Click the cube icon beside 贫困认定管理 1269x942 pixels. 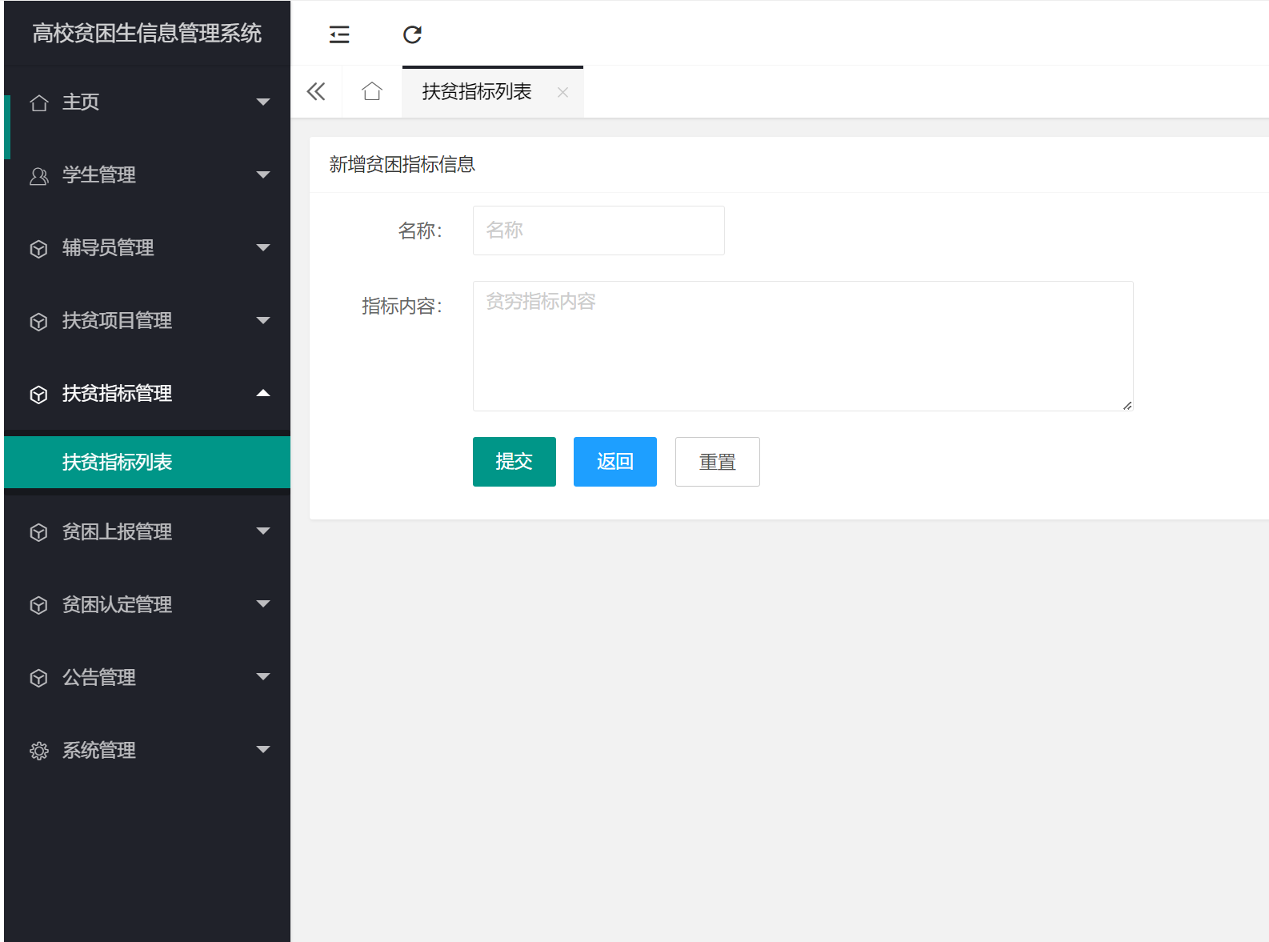click(x=38, y=605)
